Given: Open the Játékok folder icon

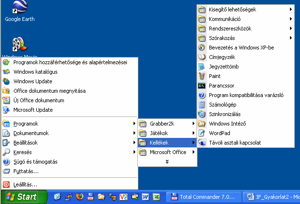Looking at the screenshot, I should pos(143,133).
